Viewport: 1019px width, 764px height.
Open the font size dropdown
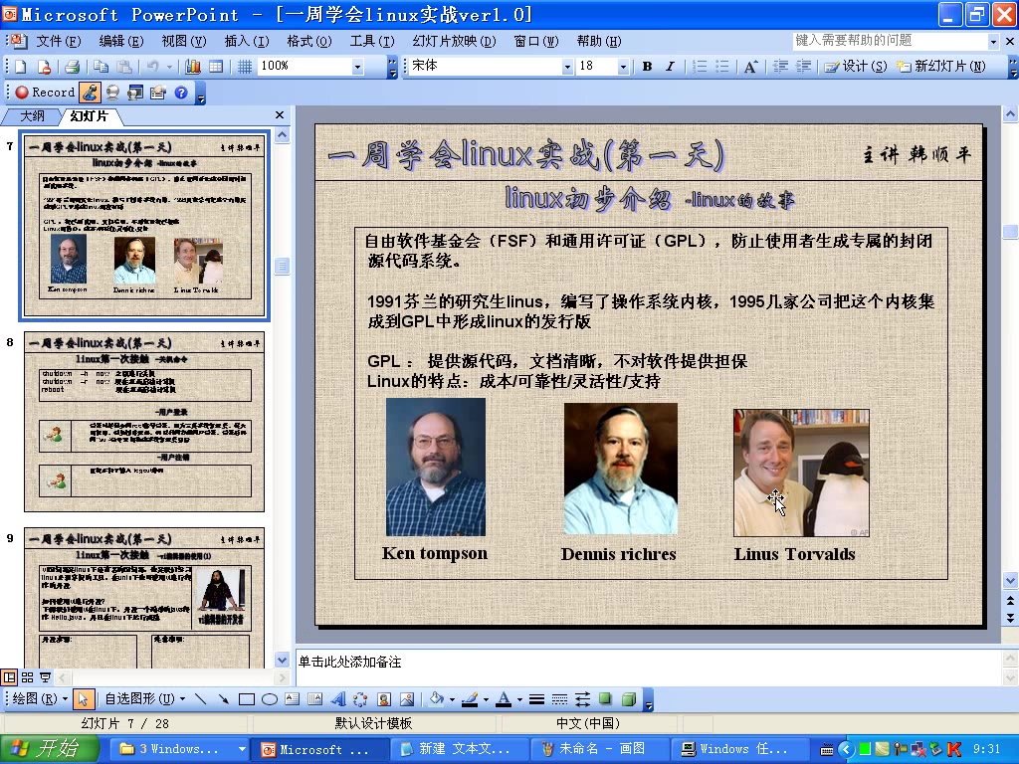click(x=623, y=67)
